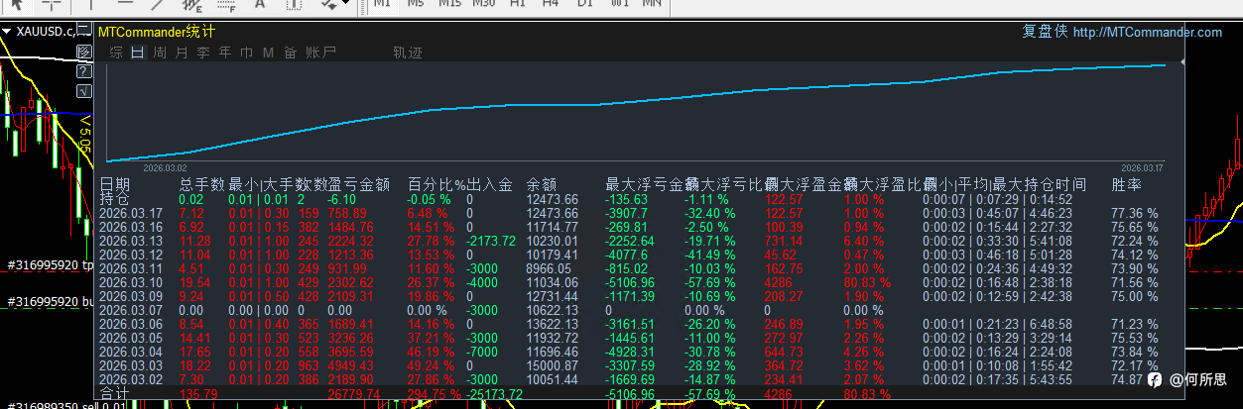Viewport: 1243px width, 409px height.
Task: Click the 盈亏金额 column header
Action: 358,184
